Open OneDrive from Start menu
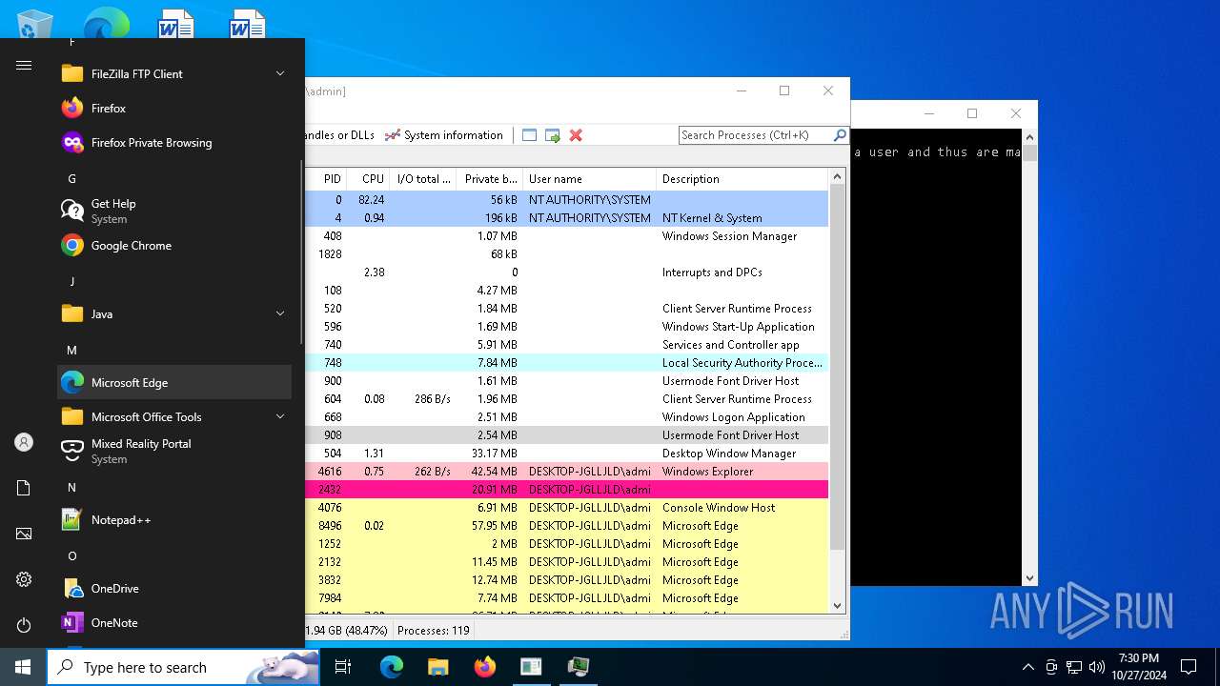The height and width of the screenshot is (686, 1220). [x=174, y=589]
